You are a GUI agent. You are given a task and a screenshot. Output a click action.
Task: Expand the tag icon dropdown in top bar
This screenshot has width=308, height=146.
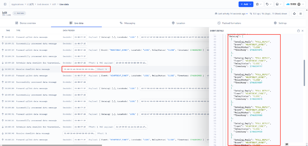(269, 4)
